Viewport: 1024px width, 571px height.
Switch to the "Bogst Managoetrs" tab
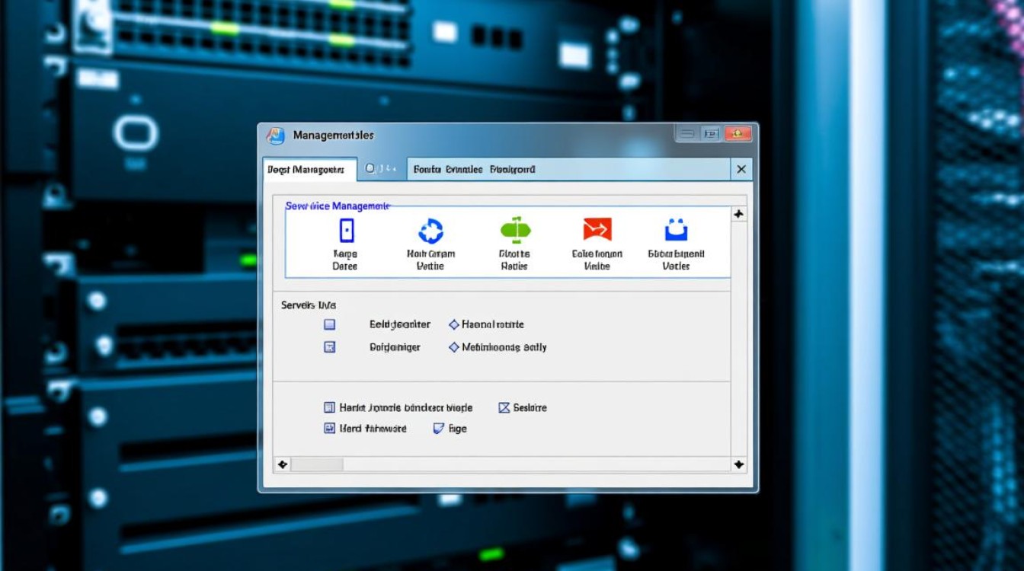[309, 170]
